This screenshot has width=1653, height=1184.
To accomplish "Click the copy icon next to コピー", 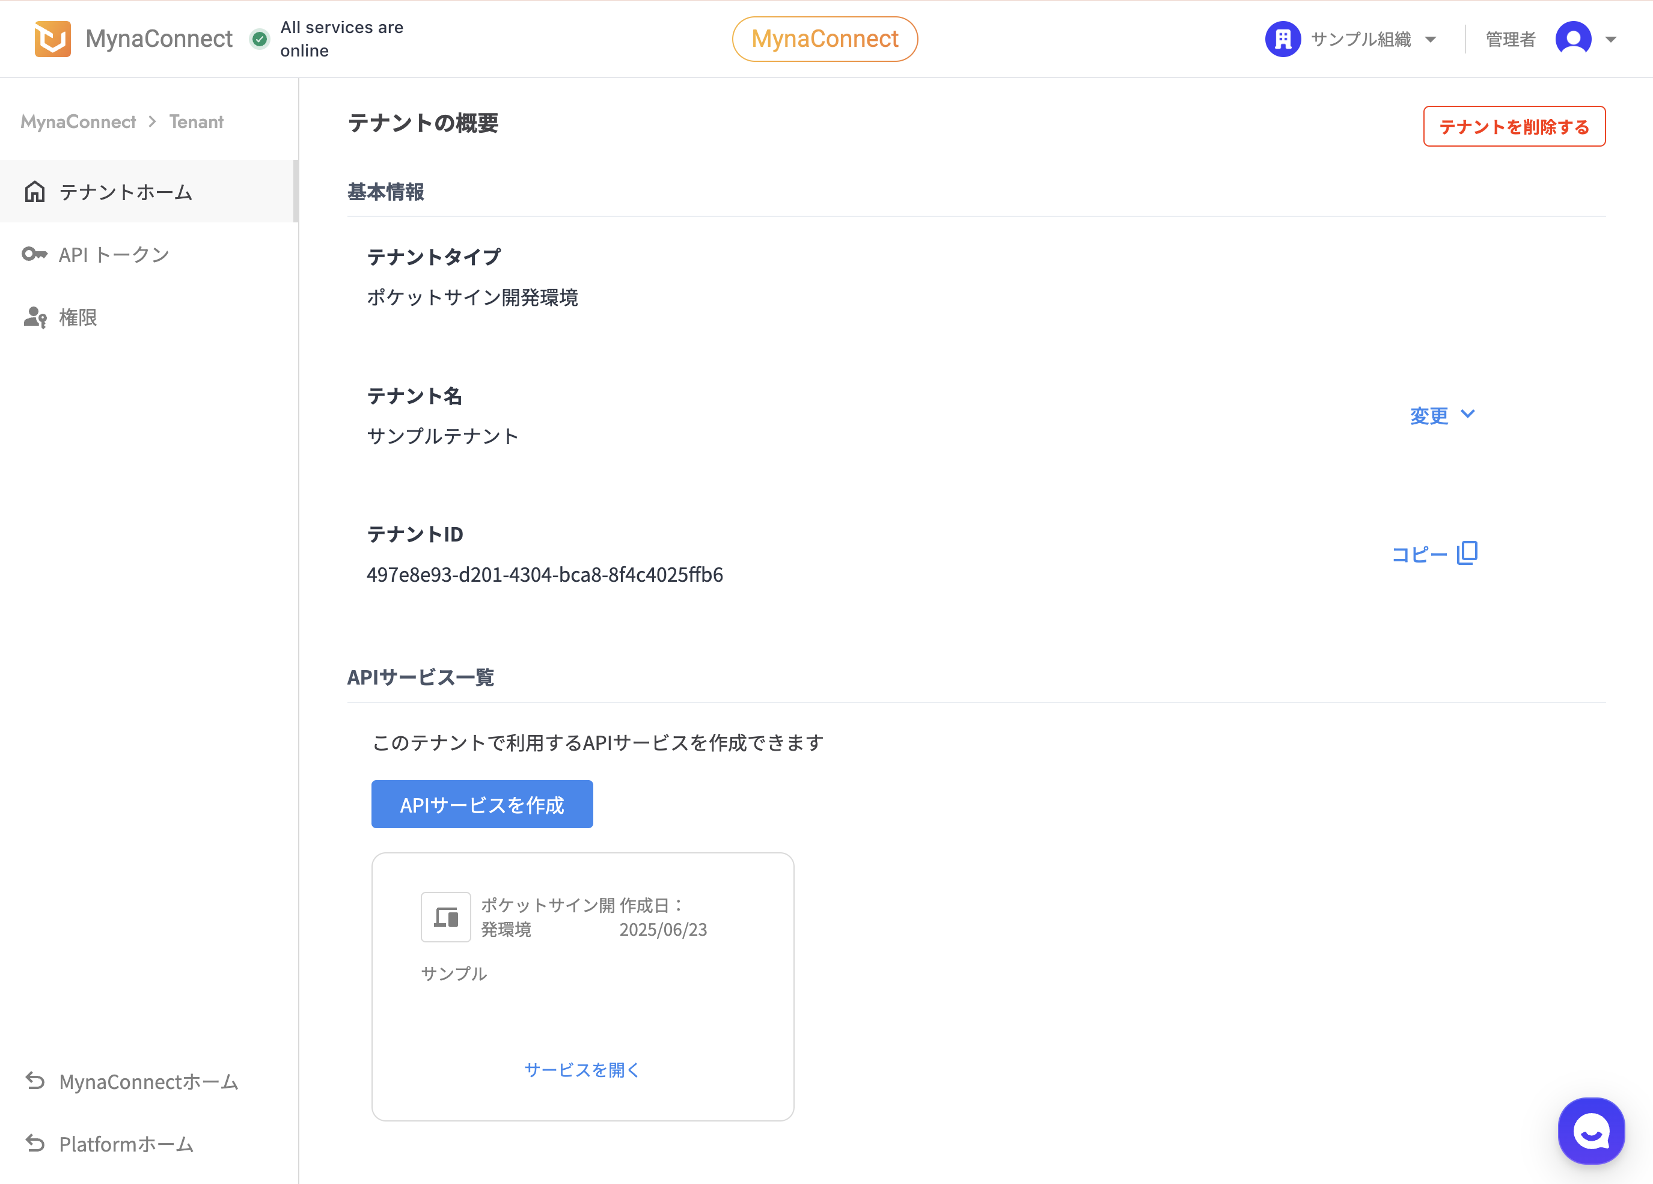I will pos(1467,553).
